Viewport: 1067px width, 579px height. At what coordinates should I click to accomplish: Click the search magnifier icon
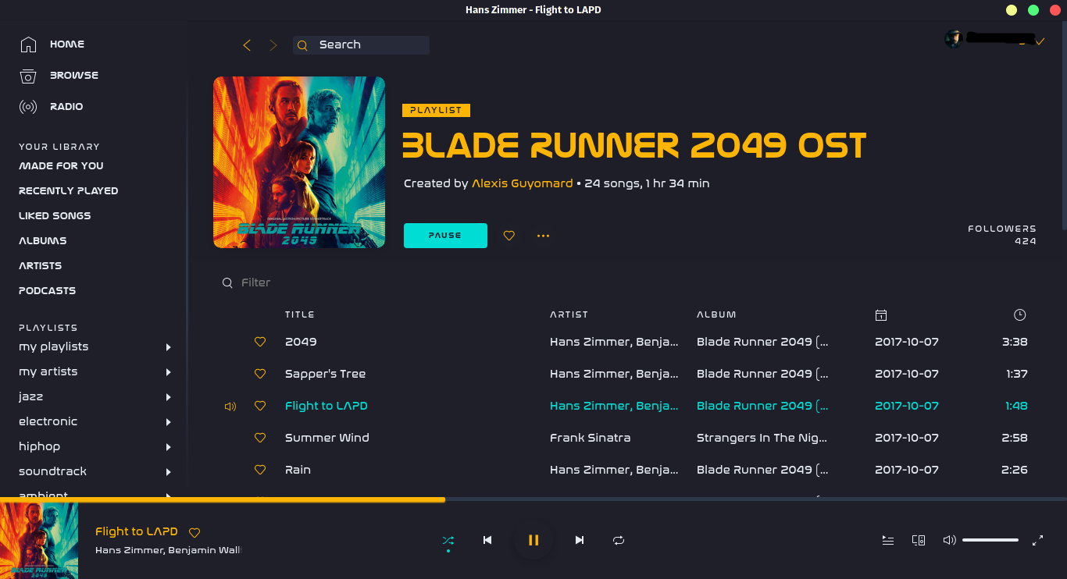303,45
